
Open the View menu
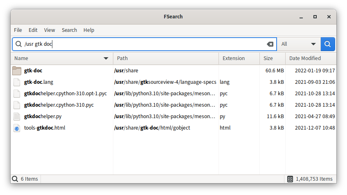click(x=50, y=30)
